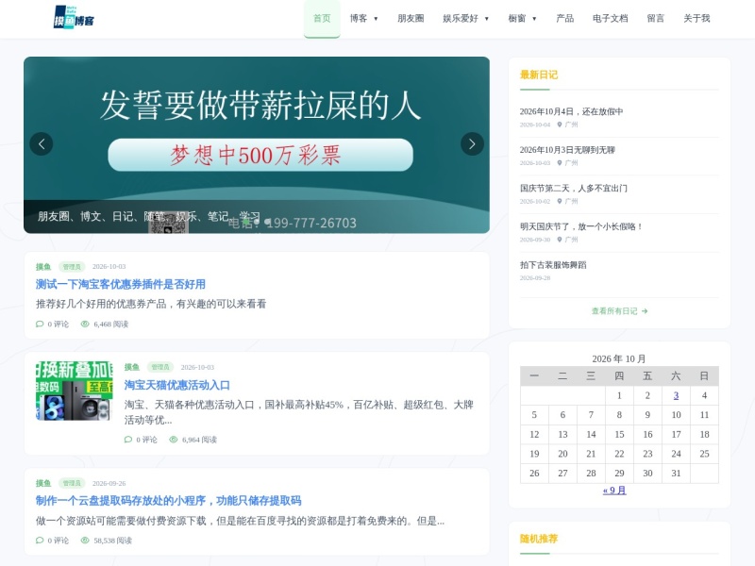Viewport: 755px width, 566px height.
Task: Click 管理员 badge on 淘宝天猫 post
Action: click(x=160, y=367)
